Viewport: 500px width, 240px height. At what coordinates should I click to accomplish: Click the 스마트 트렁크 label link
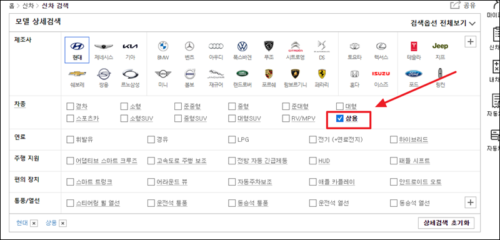pyautogui.click(x=94, y=182)
